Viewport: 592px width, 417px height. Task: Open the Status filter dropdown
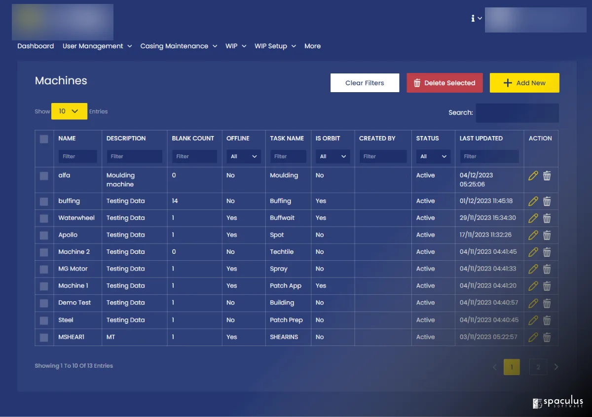pos(433,157)
